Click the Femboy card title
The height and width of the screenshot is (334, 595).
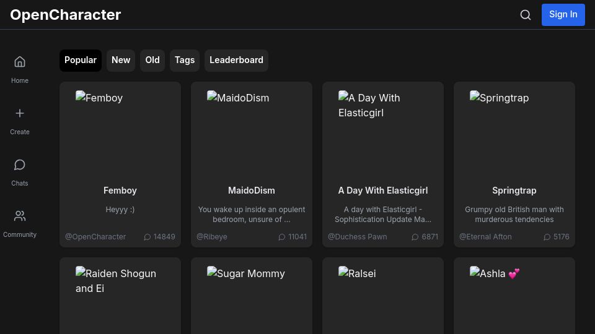120,191
